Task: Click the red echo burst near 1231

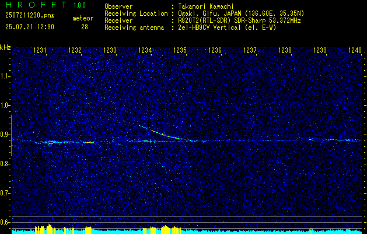Action: click(x=49, y=143)
